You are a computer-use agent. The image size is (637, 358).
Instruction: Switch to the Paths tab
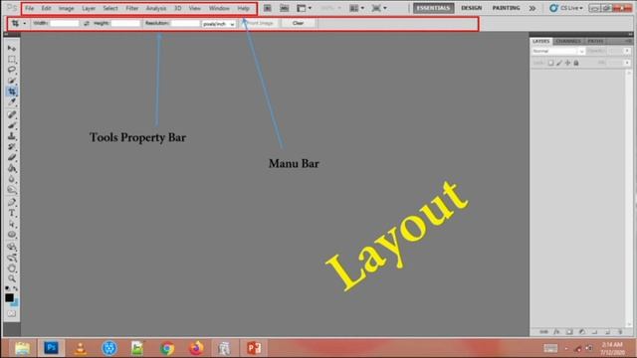(x=595, y=41)
